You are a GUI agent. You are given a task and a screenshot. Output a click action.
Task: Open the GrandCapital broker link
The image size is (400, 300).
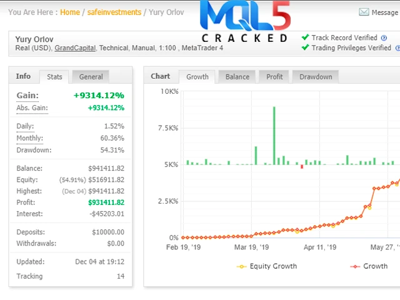pos(75,48)
